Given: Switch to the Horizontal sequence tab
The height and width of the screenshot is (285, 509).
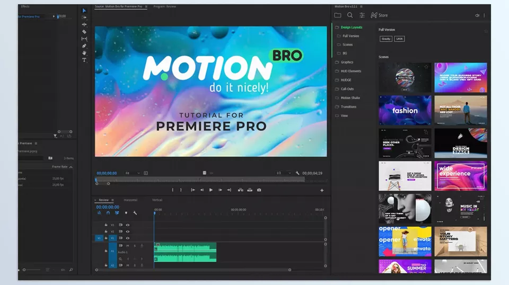Looking at the screenshot, I should [130, 200].
